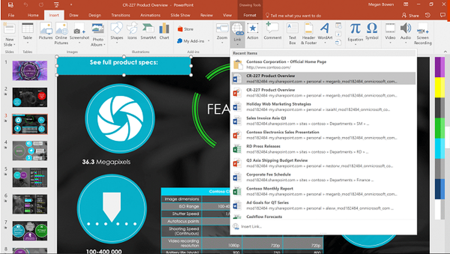This screenshot has height=254, width=450.
Task: Click the WordArt icon
Action: click(x=325, y=29)
